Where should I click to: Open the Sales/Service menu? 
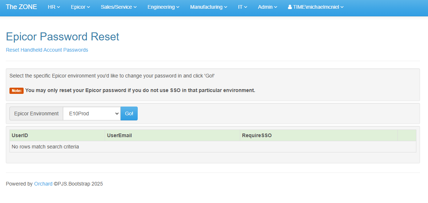(119, 7)
